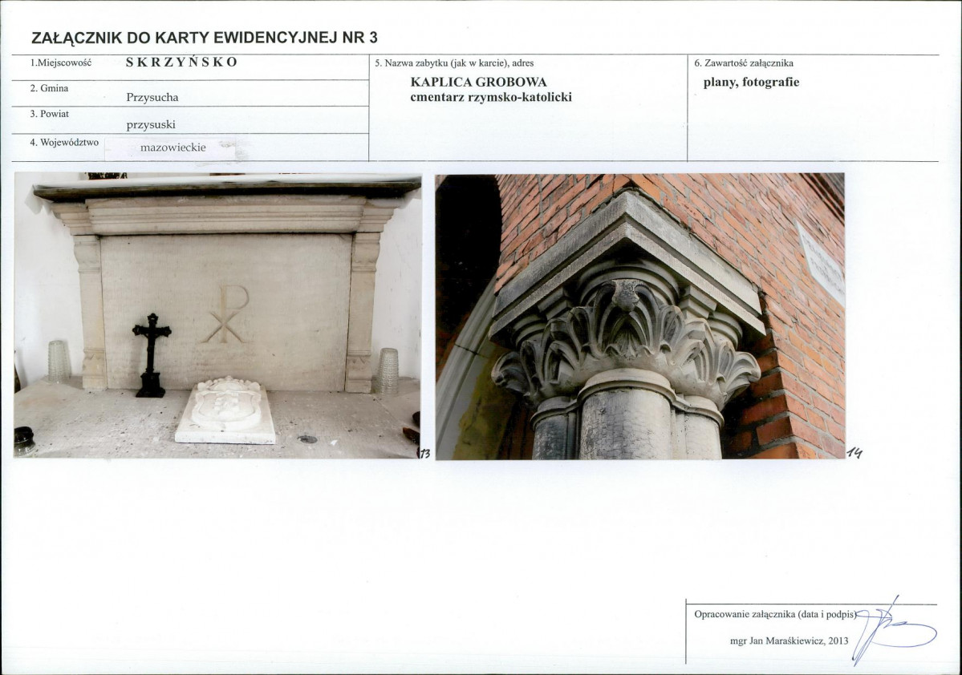Click the Chi-Rho symbol carved on the slab
Screen dimensions: 962x675
tap(226, 314)
